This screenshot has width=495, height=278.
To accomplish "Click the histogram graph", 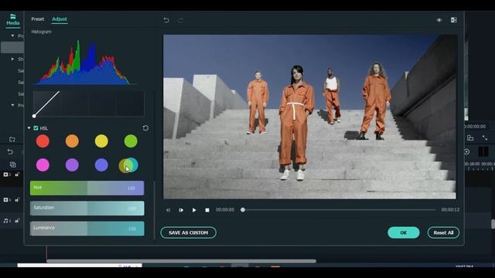I will [85, 63].
